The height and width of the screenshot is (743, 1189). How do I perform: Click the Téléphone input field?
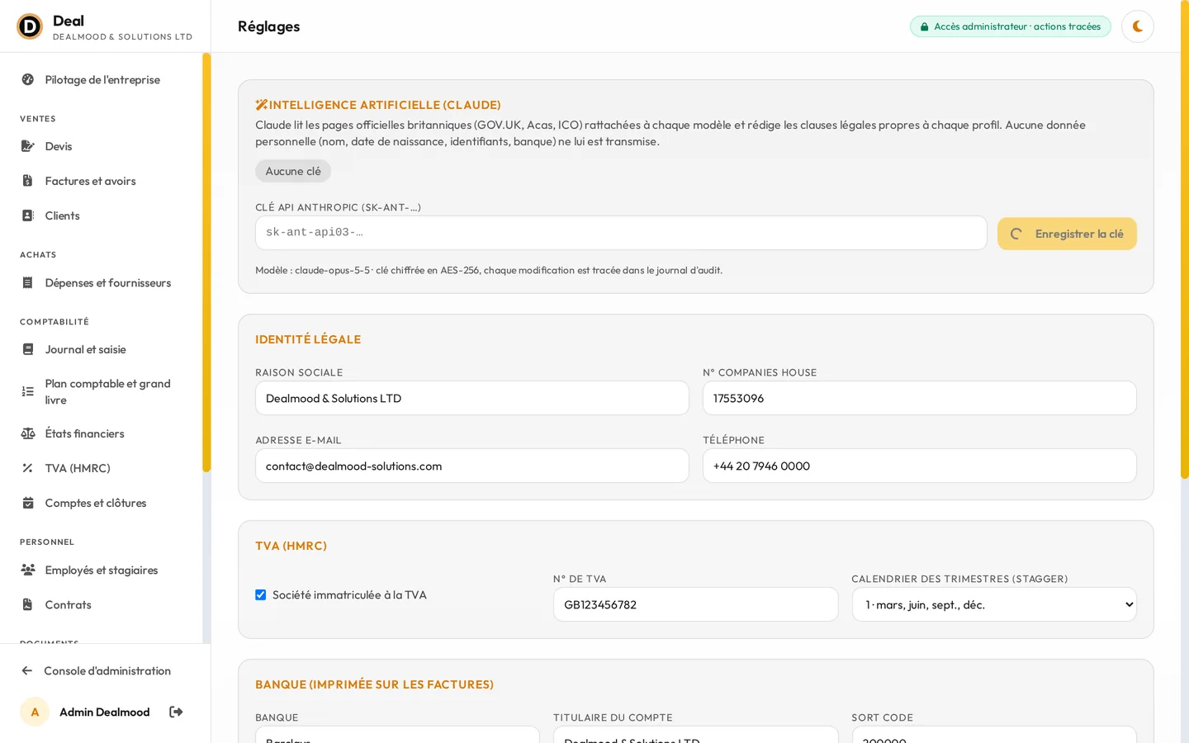pyautogui.click(x=920, y=466)
